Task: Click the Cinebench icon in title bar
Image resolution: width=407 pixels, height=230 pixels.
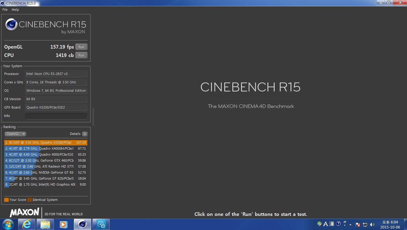Action: 3,3
